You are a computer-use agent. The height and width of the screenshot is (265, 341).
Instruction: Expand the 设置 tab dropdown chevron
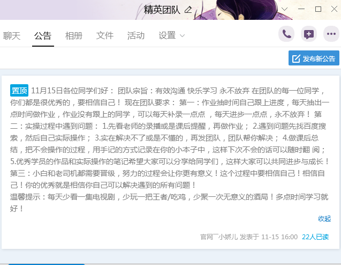[182, 35]
